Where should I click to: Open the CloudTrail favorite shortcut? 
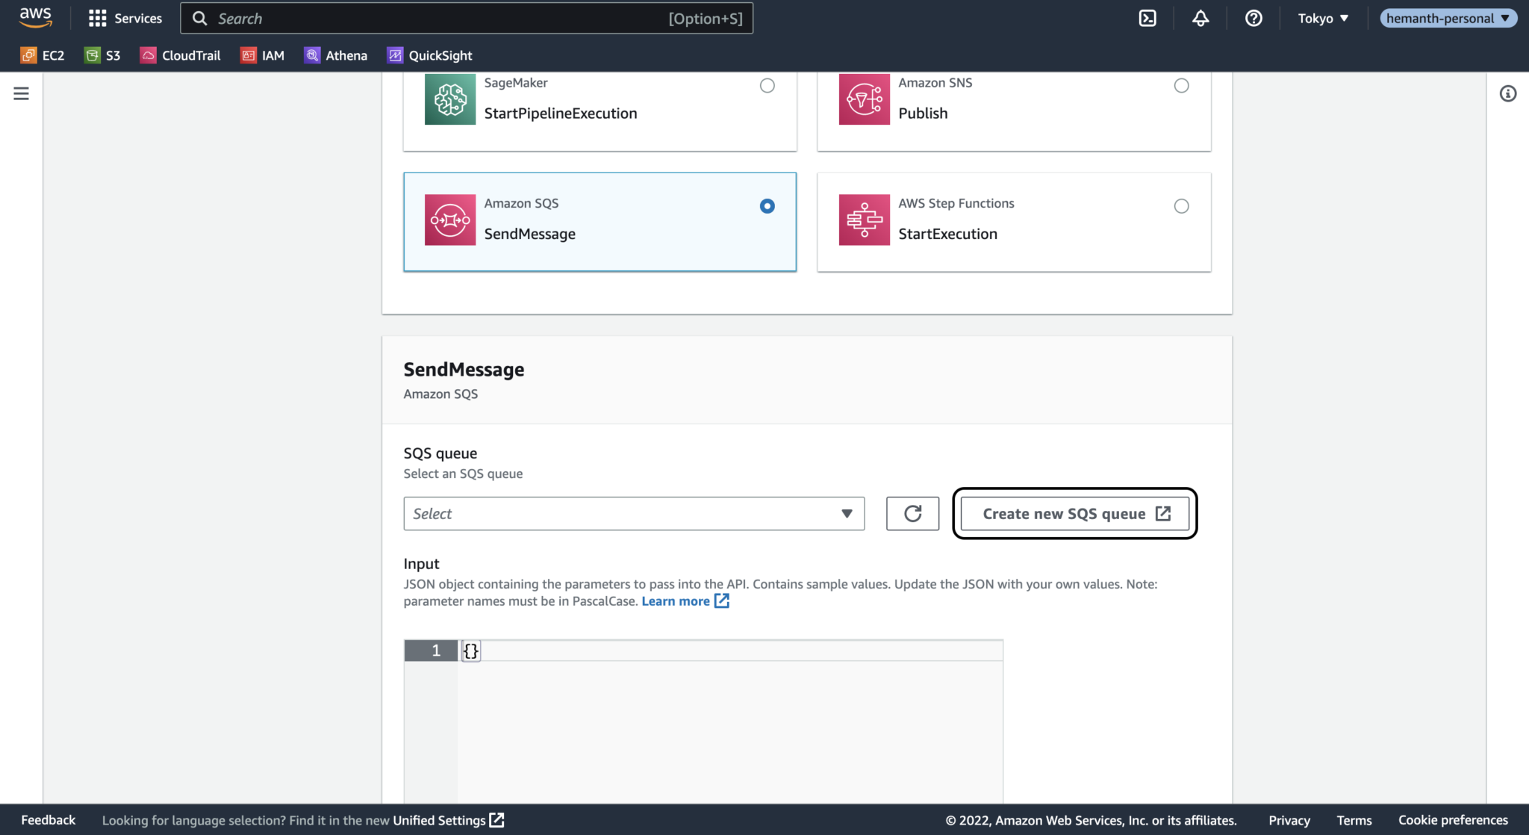[180, 55]
